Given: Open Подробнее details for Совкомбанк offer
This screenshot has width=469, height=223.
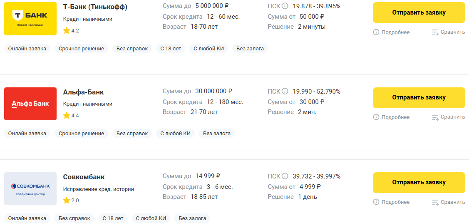Looking at the screenshot, I should pos(391,202).
